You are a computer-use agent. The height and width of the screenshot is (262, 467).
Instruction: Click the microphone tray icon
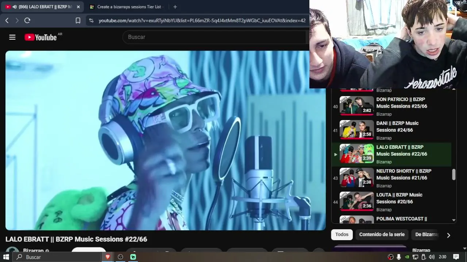(x=399, y=257)
